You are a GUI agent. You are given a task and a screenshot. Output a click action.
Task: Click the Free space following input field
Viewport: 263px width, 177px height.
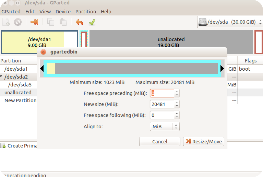[x=162, y=115]
